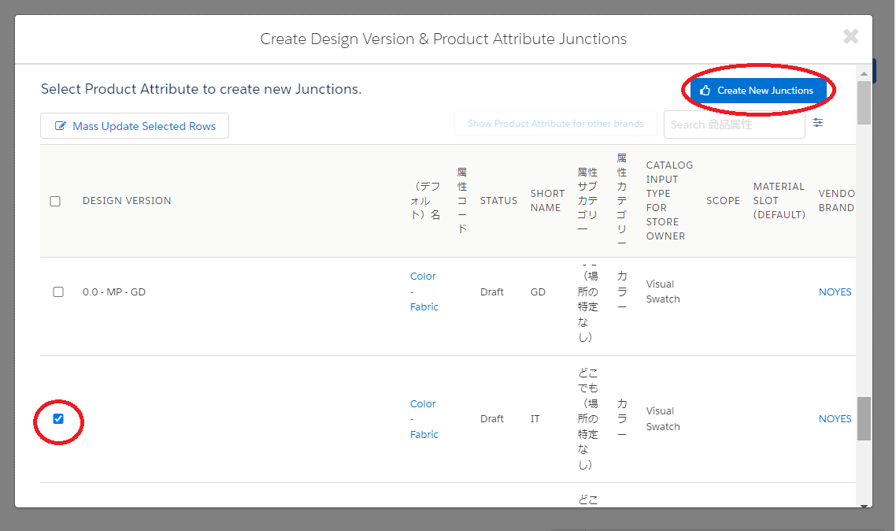The height and width of the screenshot is (531, 896).
Task: Toggle the select-all checkbox in header
Action: 55,201
